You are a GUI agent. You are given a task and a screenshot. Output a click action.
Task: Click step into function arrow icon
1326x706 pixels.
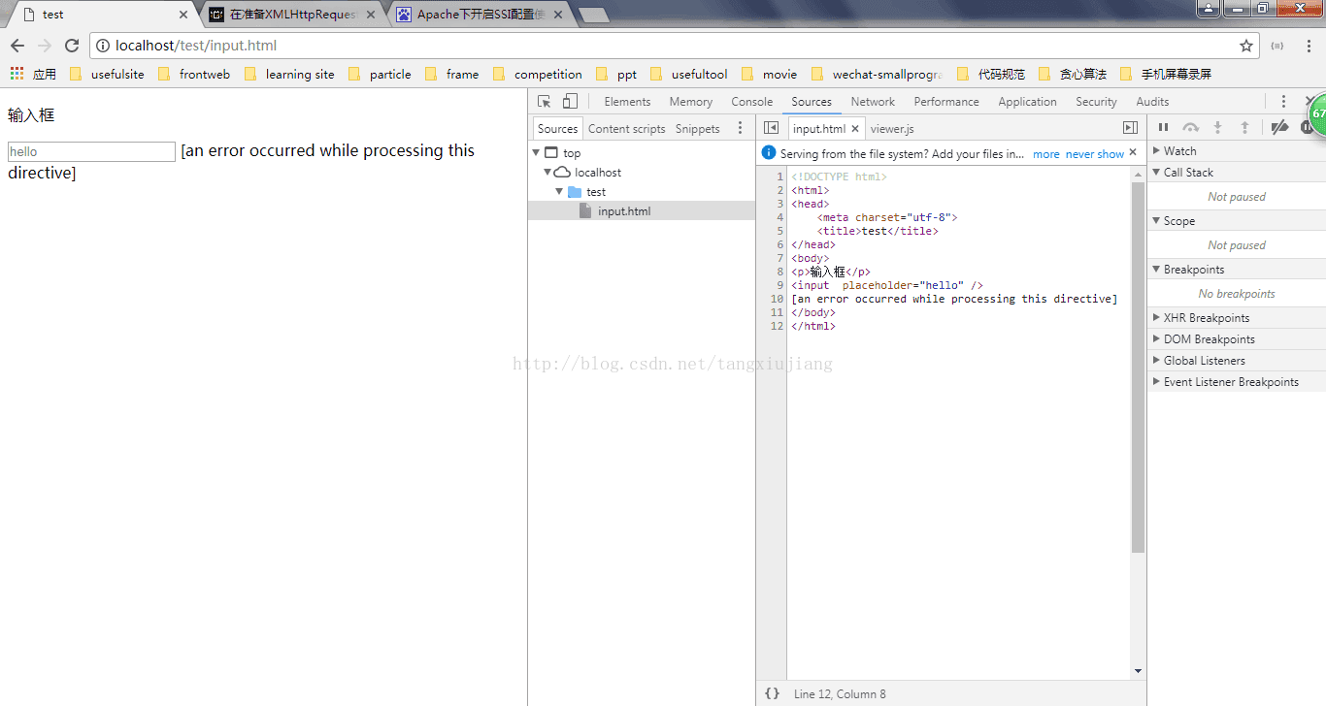pyautogui.click(x=1217, y=127)
